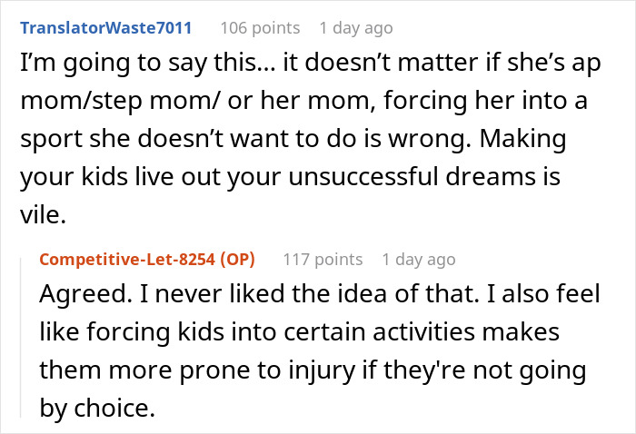This screenshot has width=636, height=434.
Task: Click the reply's "1 day ago" timestamp
Action: 418,260
